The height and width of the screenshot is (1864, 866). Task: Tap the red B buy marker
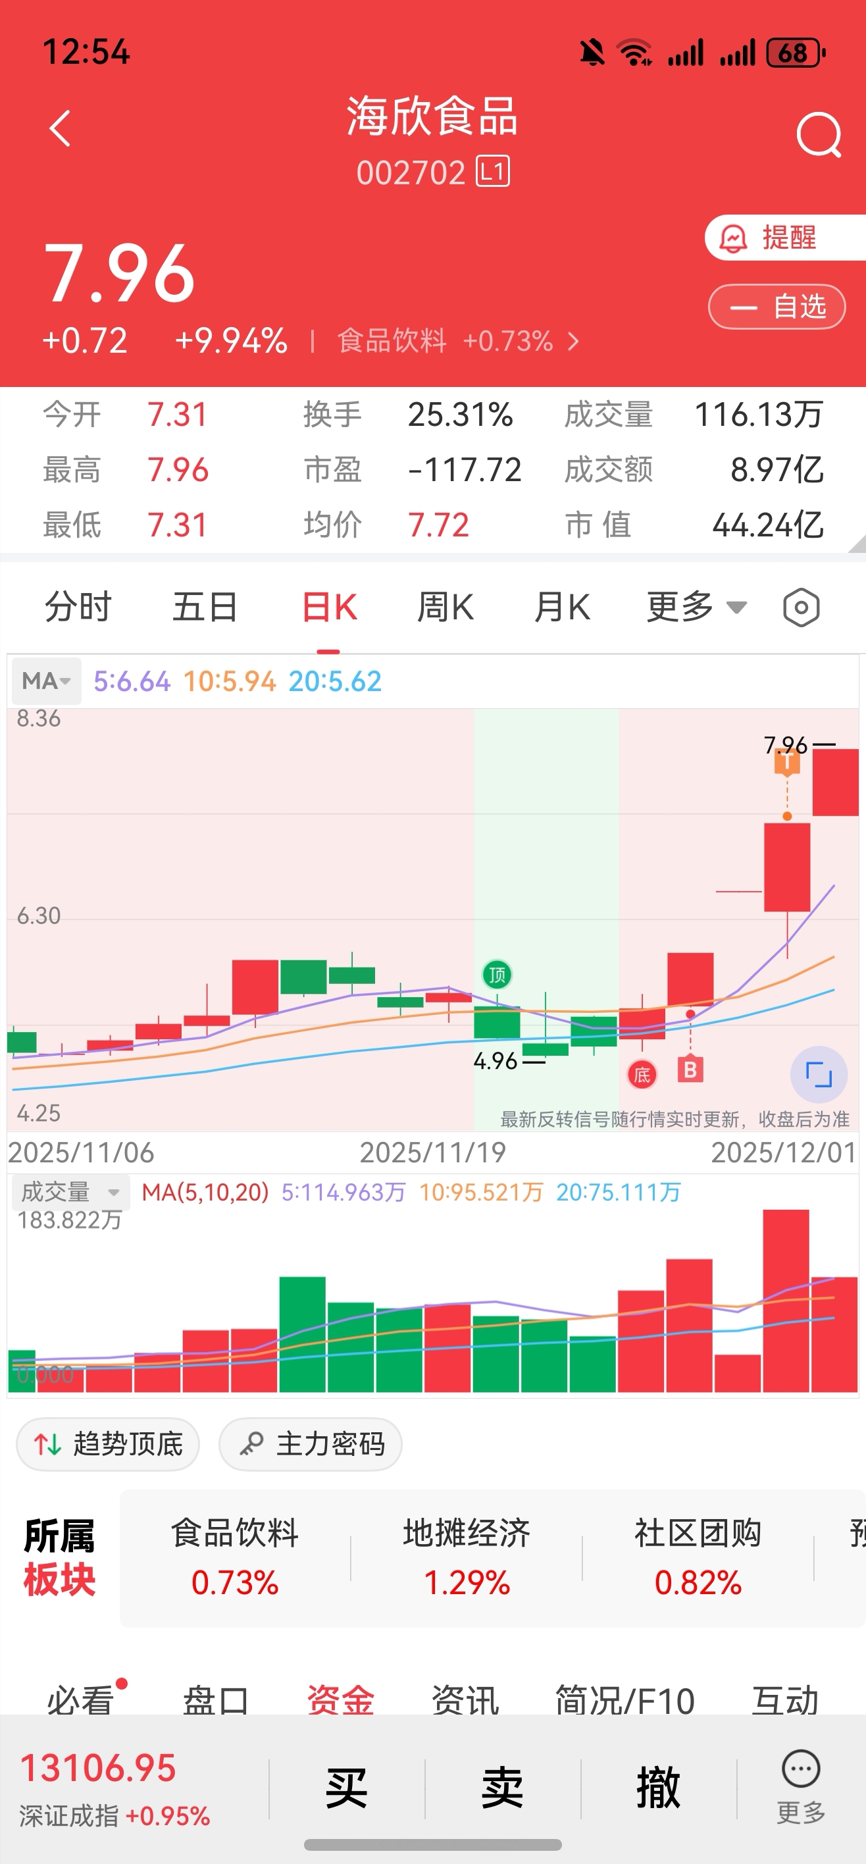coord(690,1070)
